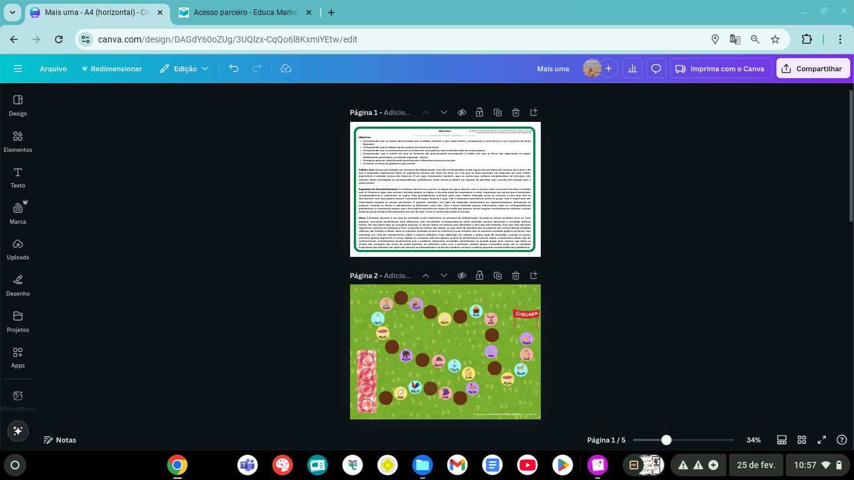This screenshot has height=480, width=854.
Task: Select the Página 2 board game page
Action: pyautogui.click(x=445, y=352)
